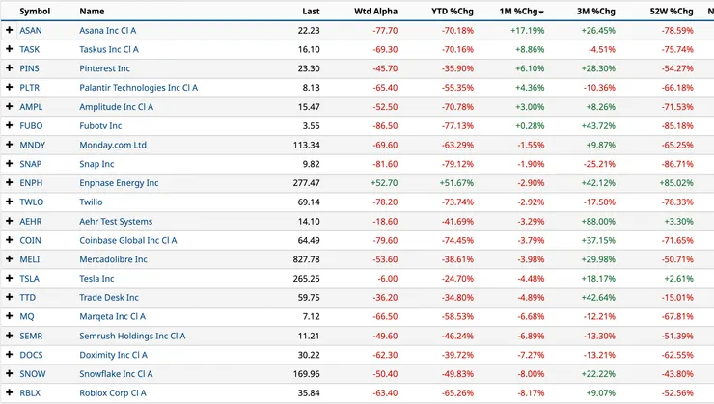Image resolution: width=714 pixels, height=404 pixels.
Task: Expand the RBLX row plus icon
Action: point(10,393)
